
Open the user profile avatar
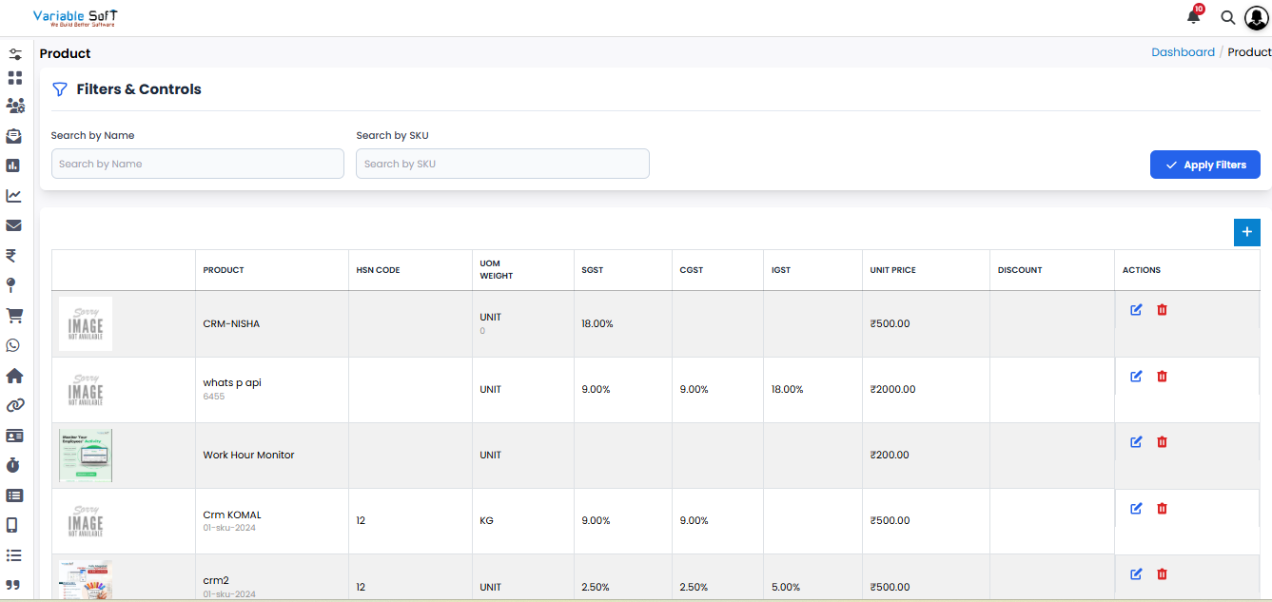click(1257, 18)
